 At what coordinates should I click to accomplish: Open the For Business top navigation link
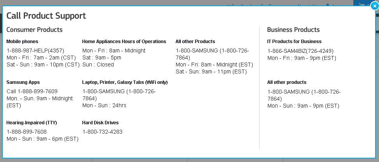274,5
